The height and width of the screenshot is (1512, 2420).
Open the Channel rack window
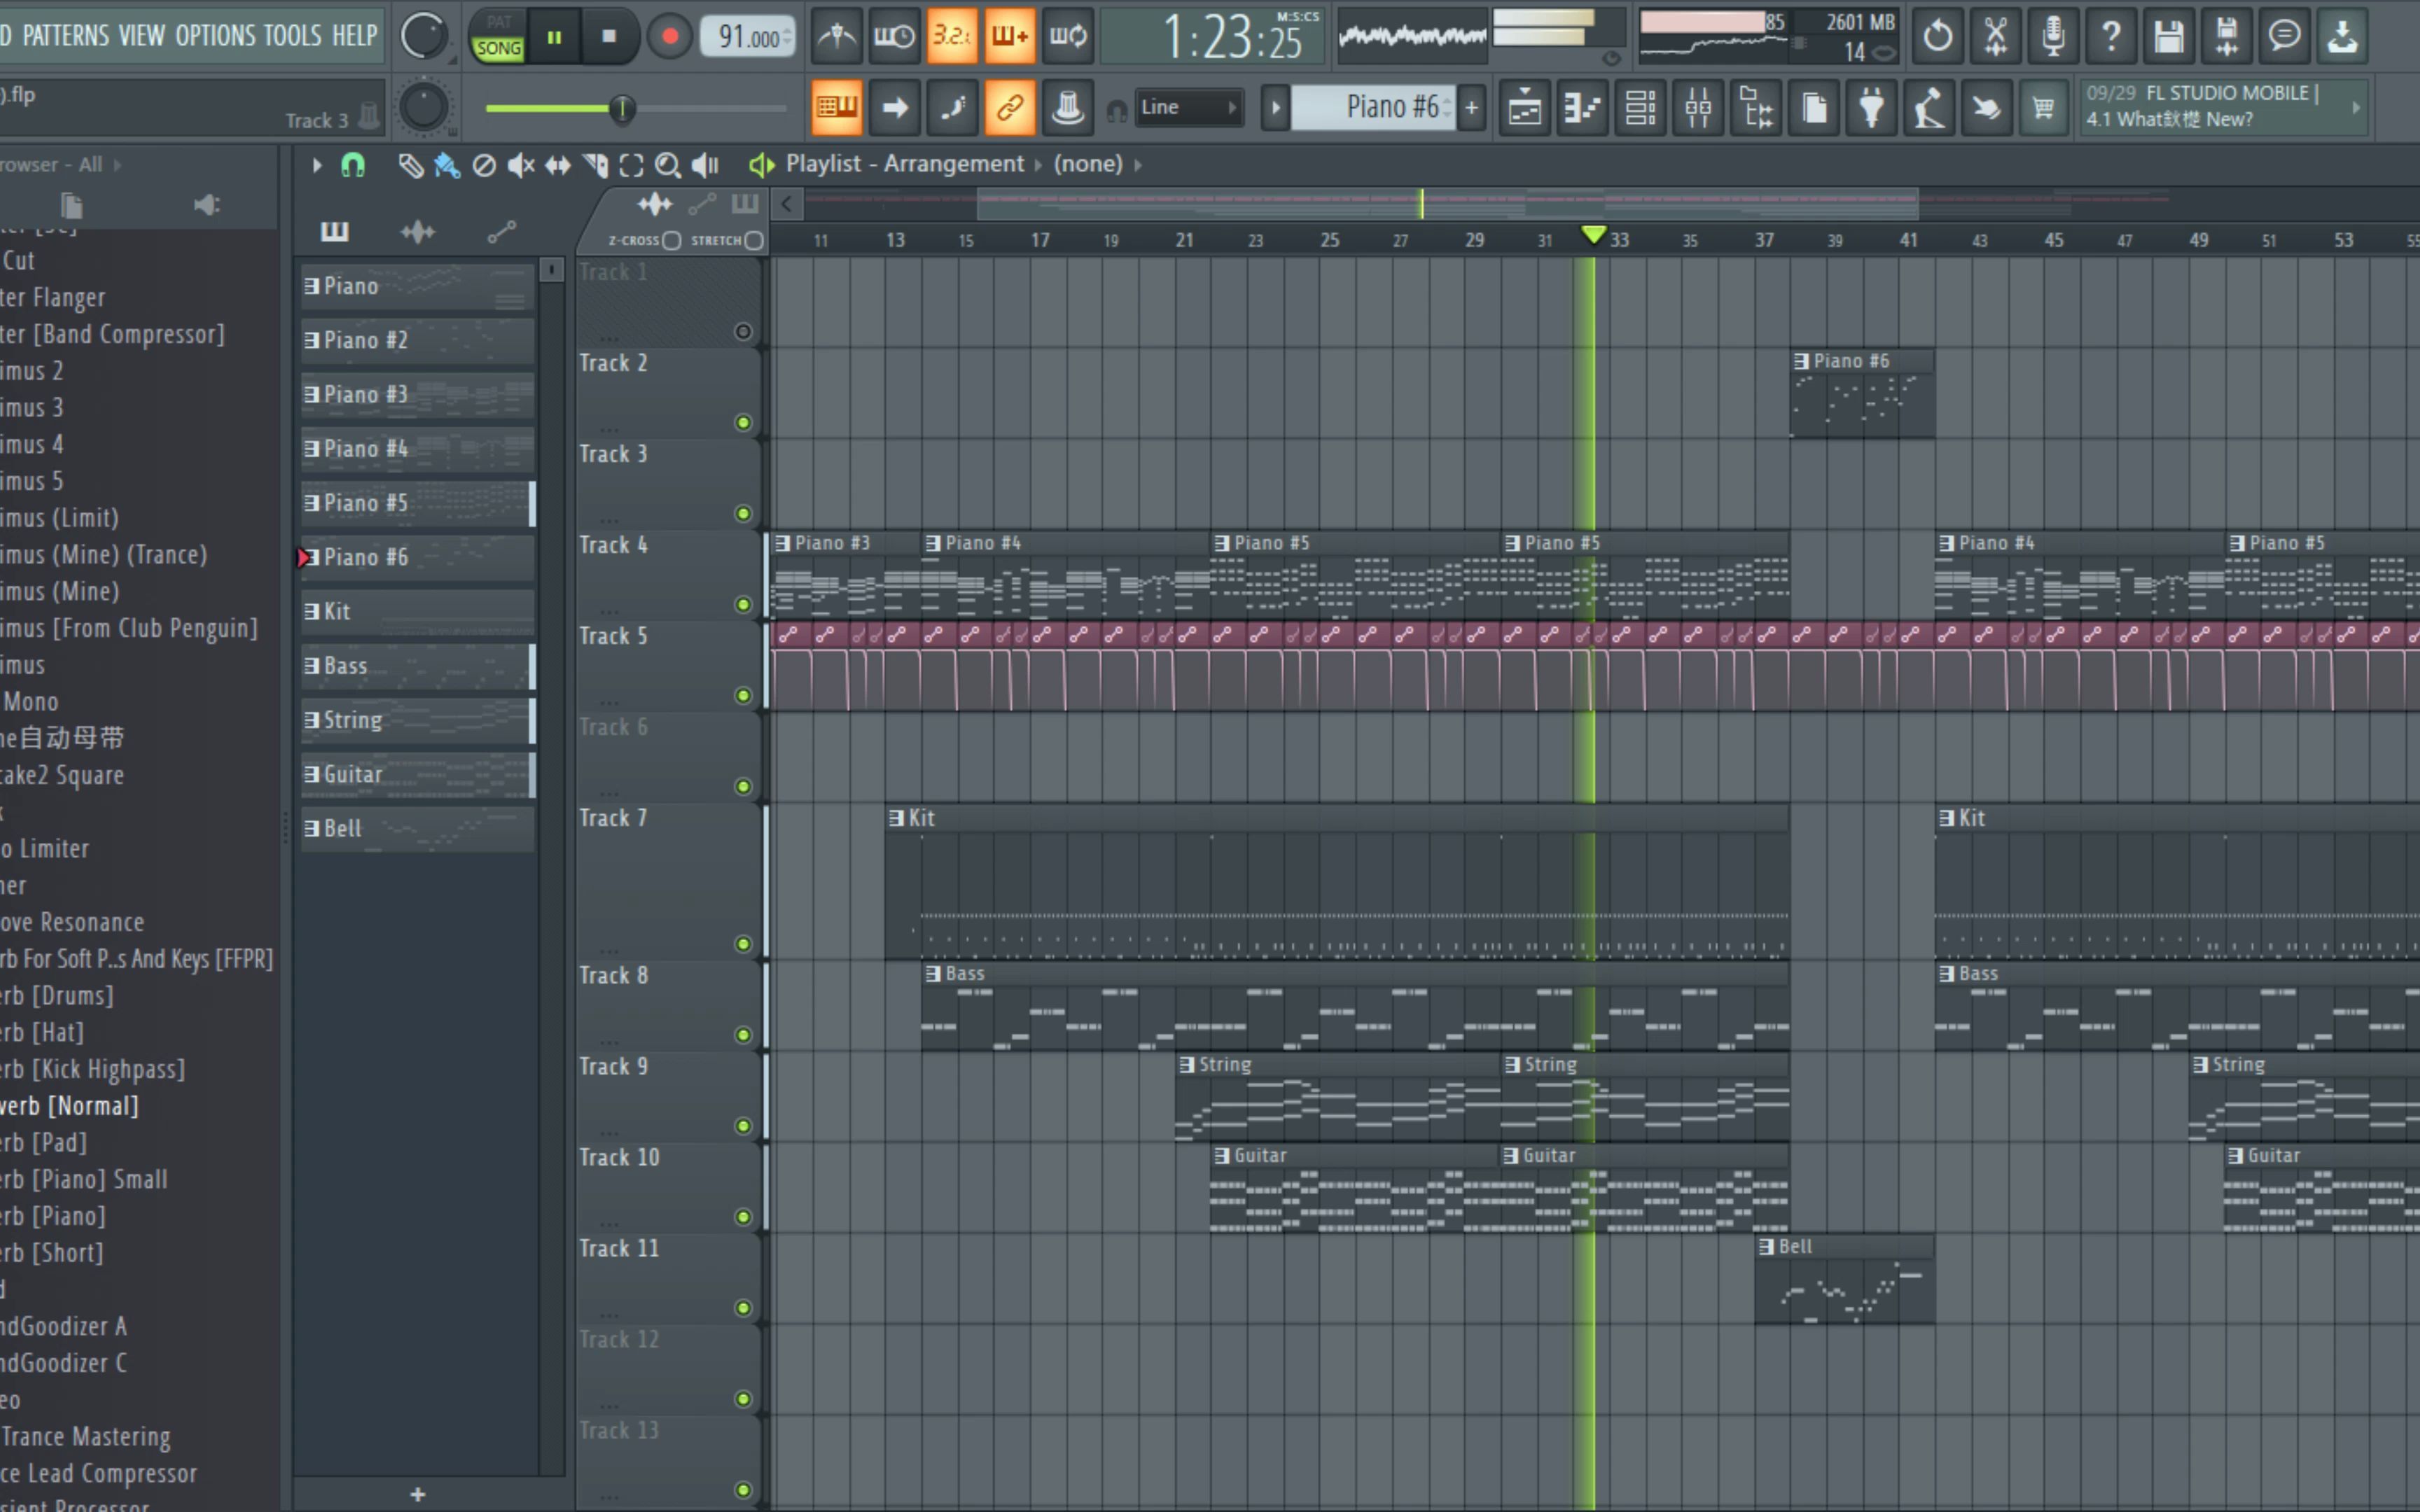(x=1640, y=107)
